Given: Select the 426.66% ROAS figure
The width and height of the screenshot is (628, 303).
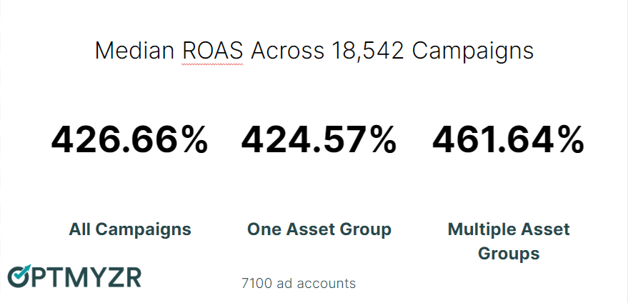Looking at the screenshot, I should tap(129, 140).
